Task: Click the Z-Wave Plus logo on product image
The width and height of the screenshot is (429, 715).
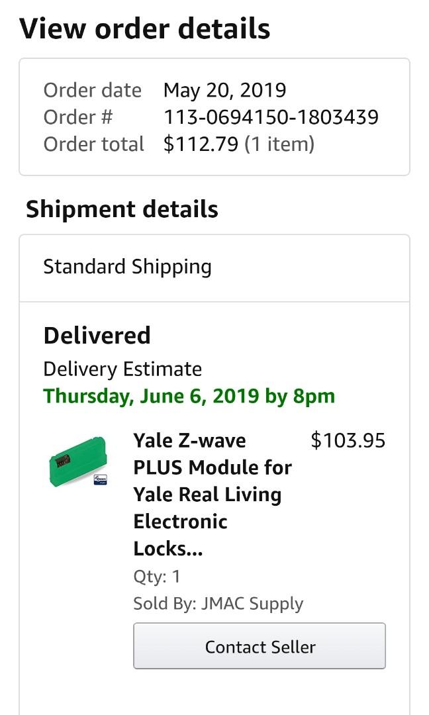Action: [101, 479]
